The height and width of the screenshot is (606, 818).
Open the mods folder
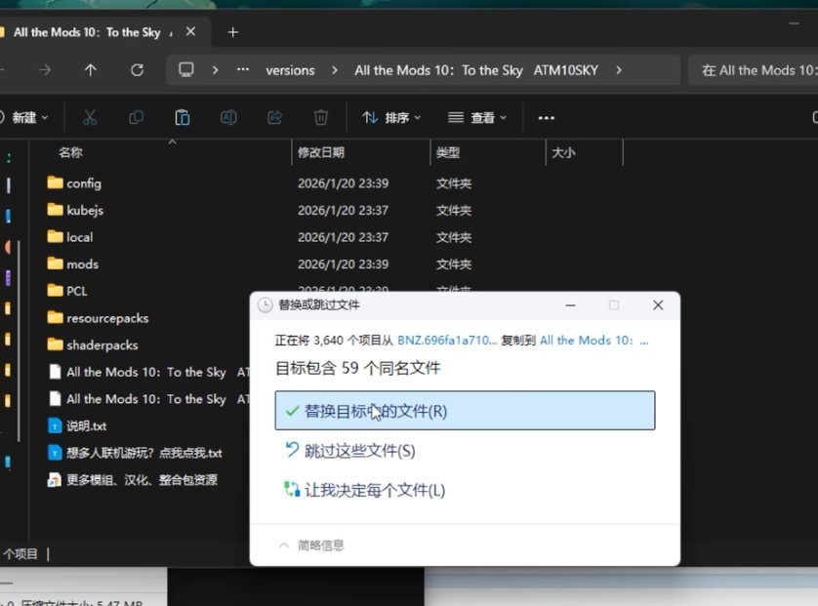click(x=83, y=263)
